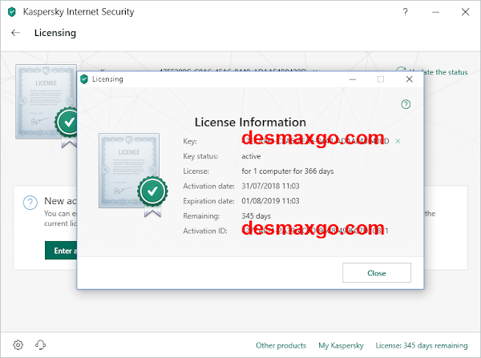481x358 pixels.
Task: Click the help icon in the License Information dialog
Action: tap(406, 104)
